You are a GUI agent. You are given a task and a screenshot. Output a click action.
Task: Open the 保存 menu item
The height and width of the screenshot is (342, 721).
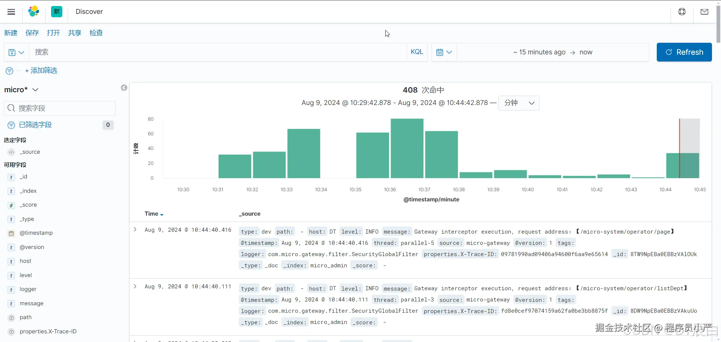click(x=32, y=33)
